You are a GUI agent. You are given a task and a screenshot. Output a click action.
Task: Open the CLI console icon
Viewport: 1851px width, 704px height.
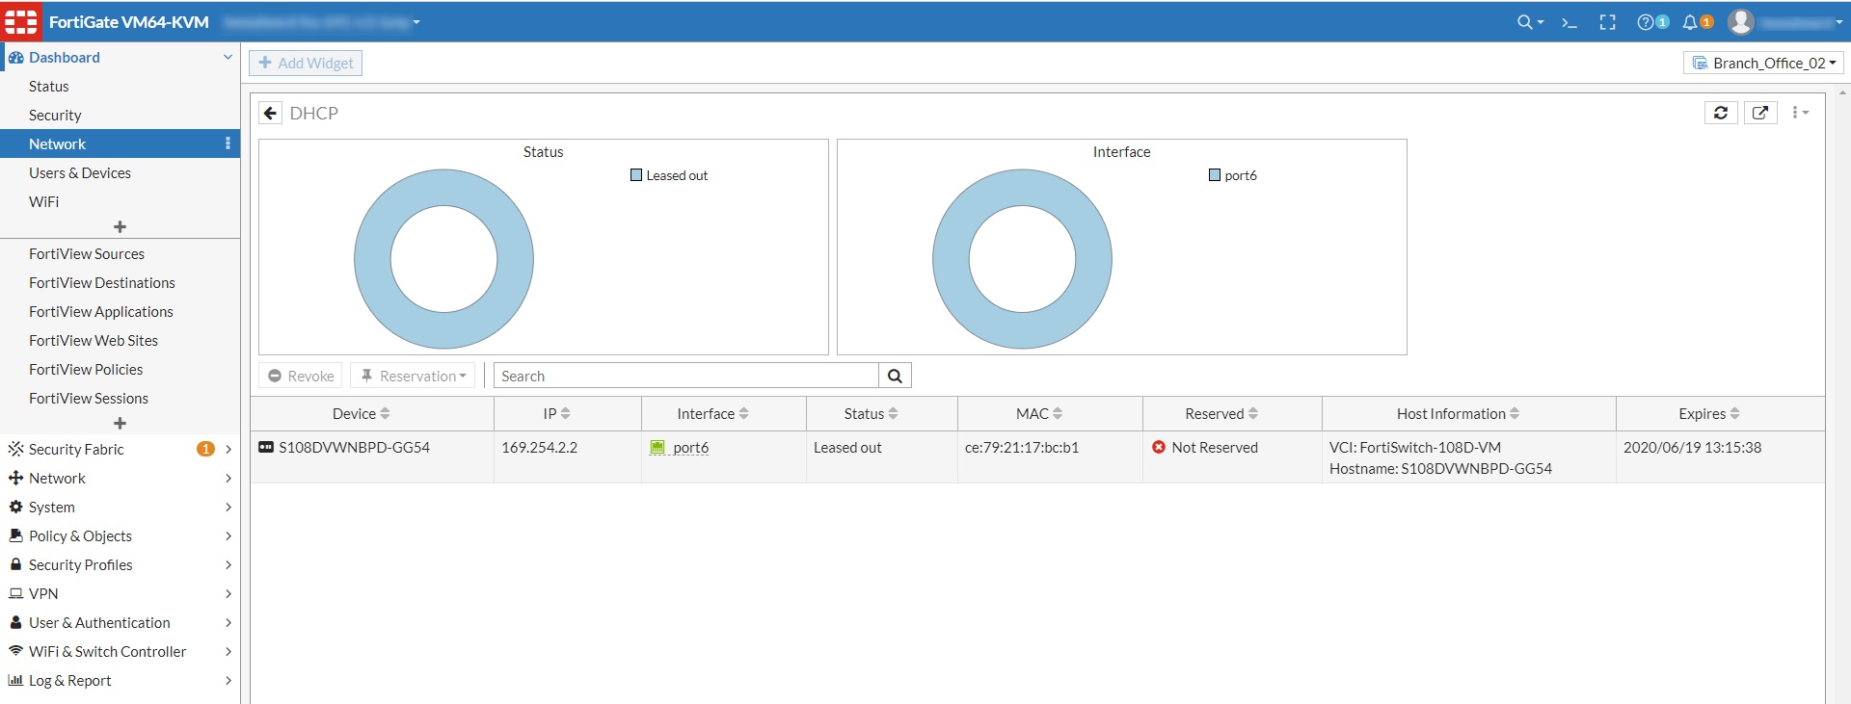(1569, 22)
